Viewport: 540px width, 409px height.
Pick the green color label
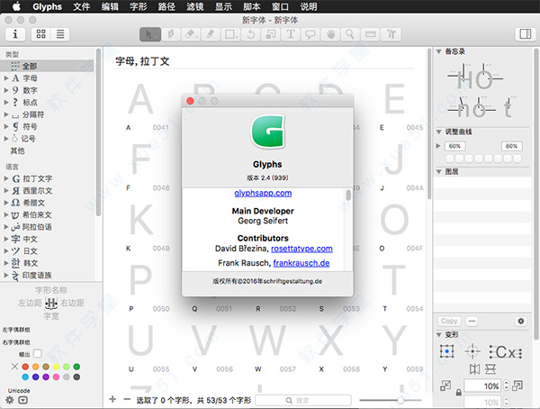coord(76,367)
